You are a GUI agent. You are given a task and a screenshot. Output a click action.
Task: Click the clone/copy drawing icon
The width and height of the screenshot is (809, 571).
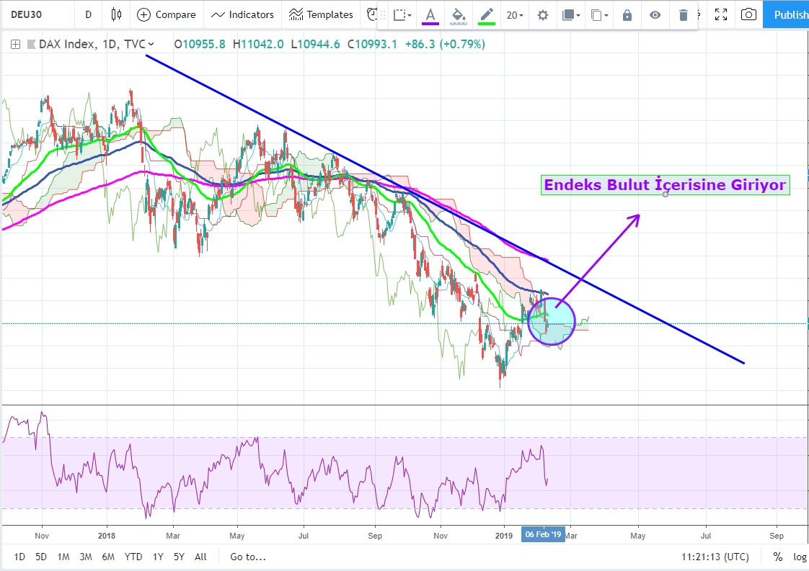coord(598,15)
